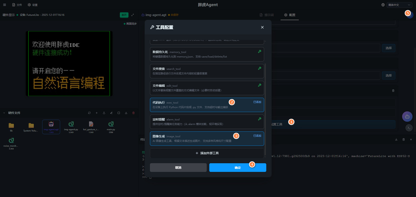
Task: Click the red delete file trash icon
Action: pos(133,113)
